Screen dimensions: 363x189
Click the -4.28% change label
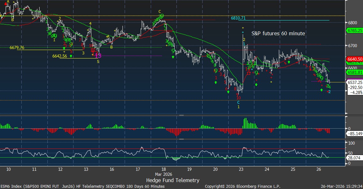point(354,93)
